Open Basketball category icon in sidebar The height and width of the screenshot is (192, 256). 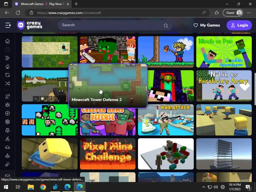point(7,122)
